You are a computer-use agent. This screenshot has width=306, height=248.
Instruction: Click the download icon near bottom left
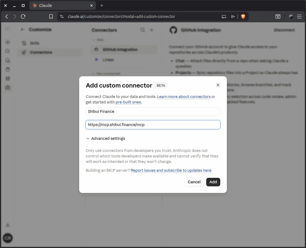pyautogui.click(x=8, y=225)
